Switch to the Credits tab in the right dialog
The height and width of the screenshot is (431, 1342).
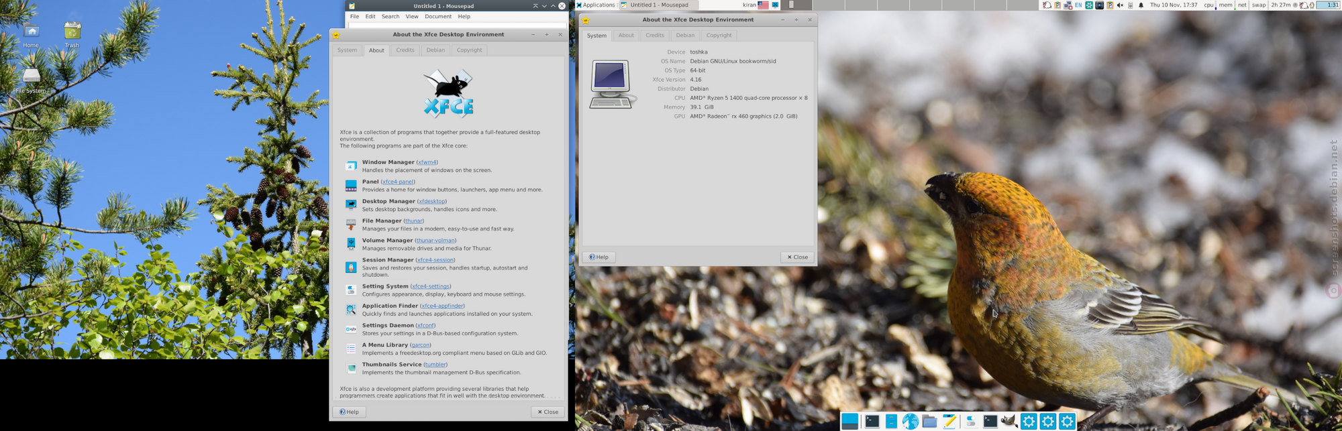click(x=655, y=36)
